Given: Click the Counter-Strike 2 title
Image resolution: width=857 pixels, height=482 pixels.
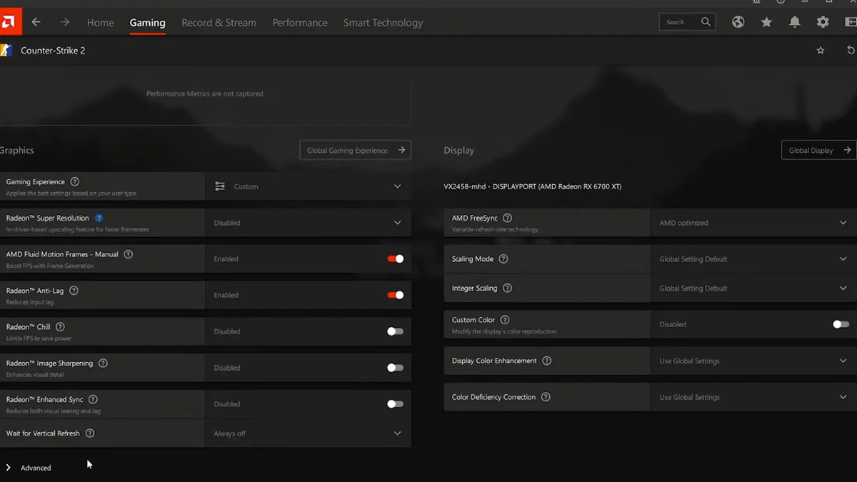Looking at the screenshot, I should pyautogui.click(x=53, y=51).
